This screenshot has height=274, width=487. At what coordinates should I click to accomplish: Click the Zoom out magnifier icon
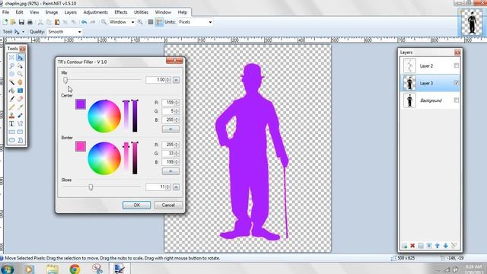[103, 22]
